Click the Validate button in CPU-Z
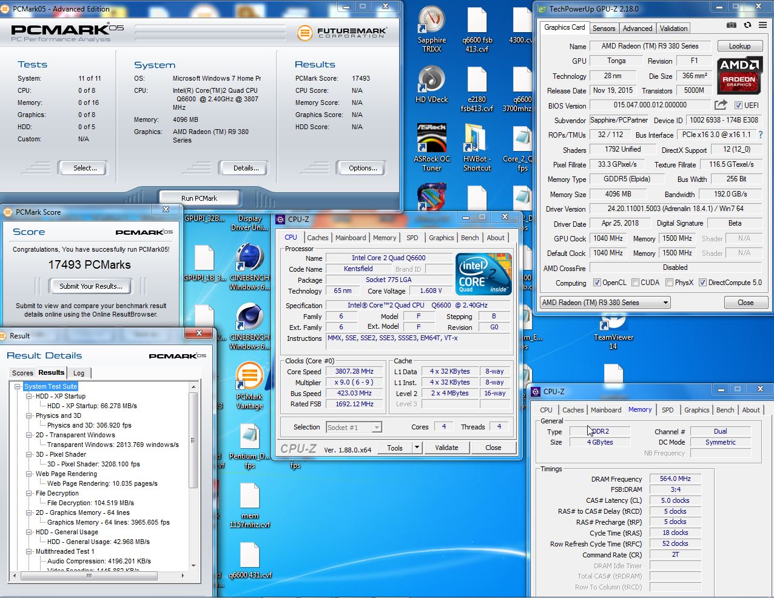 tap(446, 448)
